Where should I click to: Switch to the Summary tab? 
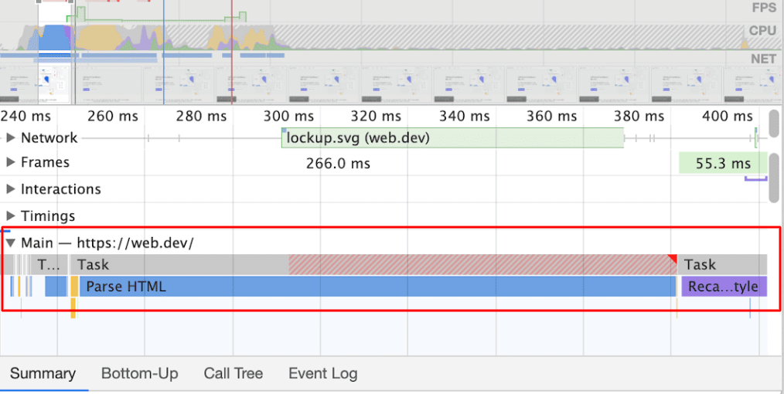[43, 374]
